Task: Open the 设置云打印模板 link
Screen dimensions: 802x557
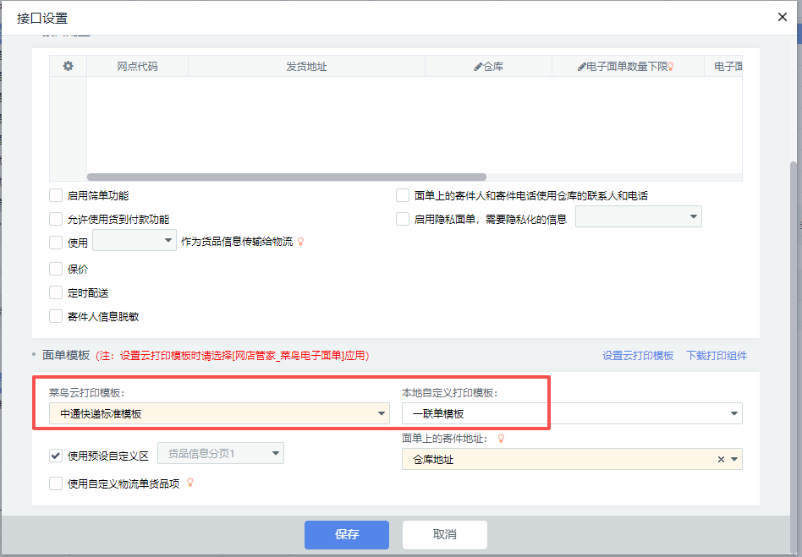Action: point(638,356)
